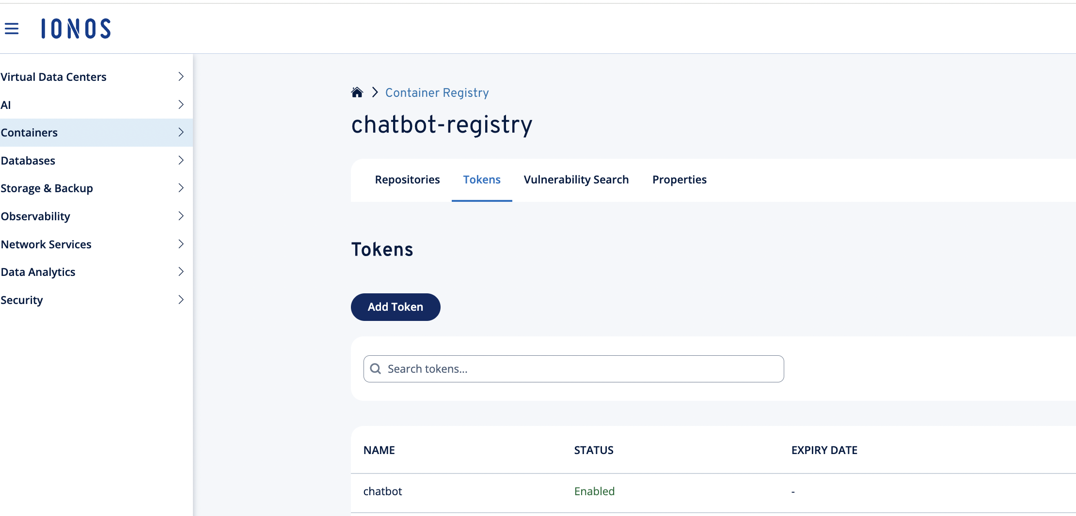Screen dimensions: 1076x516
Task: Click the Enabled status of the chatbot token
Action: 594,491
